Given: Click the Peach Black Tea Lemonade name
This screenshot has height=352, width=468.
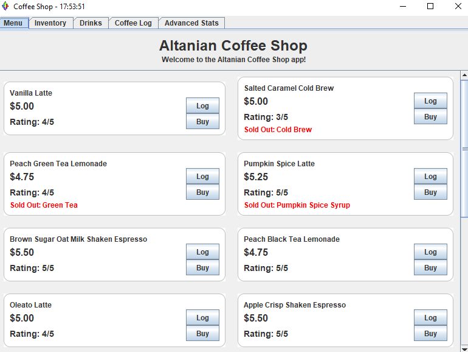Looking at the screenshot, I should (x=292, y=239).
